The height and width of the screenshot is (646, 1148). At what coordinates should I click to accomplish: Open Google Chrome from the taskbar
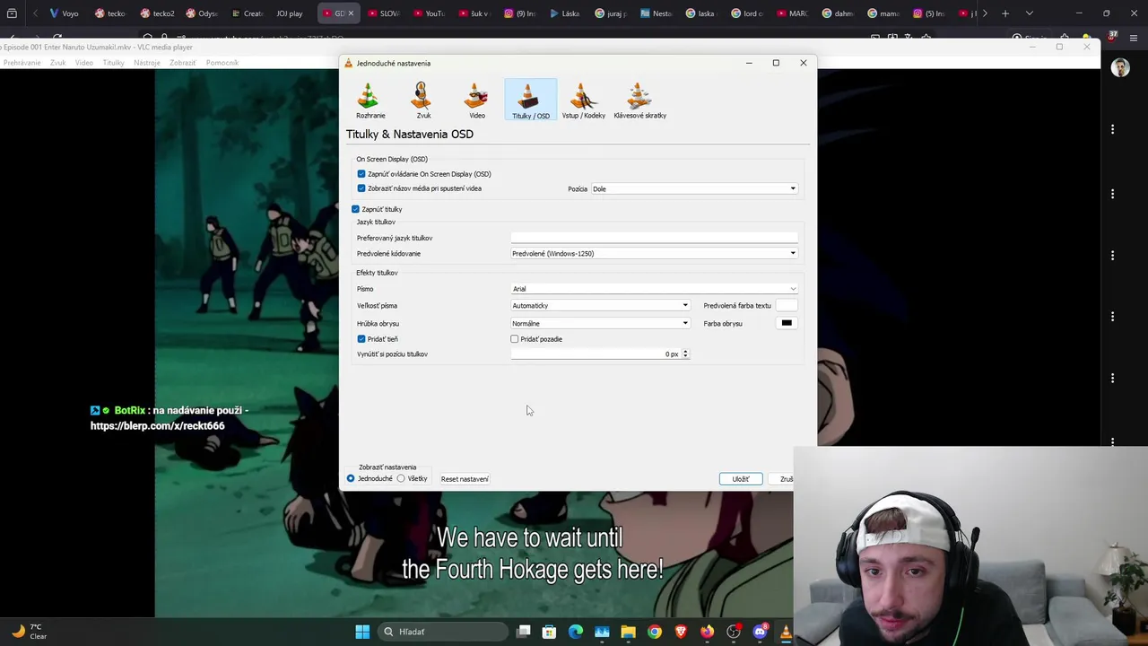coord(655,632)
